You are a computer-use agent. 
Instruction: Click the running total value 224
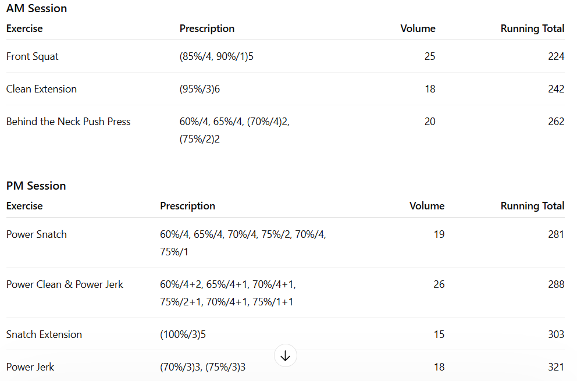click(556, 56)
